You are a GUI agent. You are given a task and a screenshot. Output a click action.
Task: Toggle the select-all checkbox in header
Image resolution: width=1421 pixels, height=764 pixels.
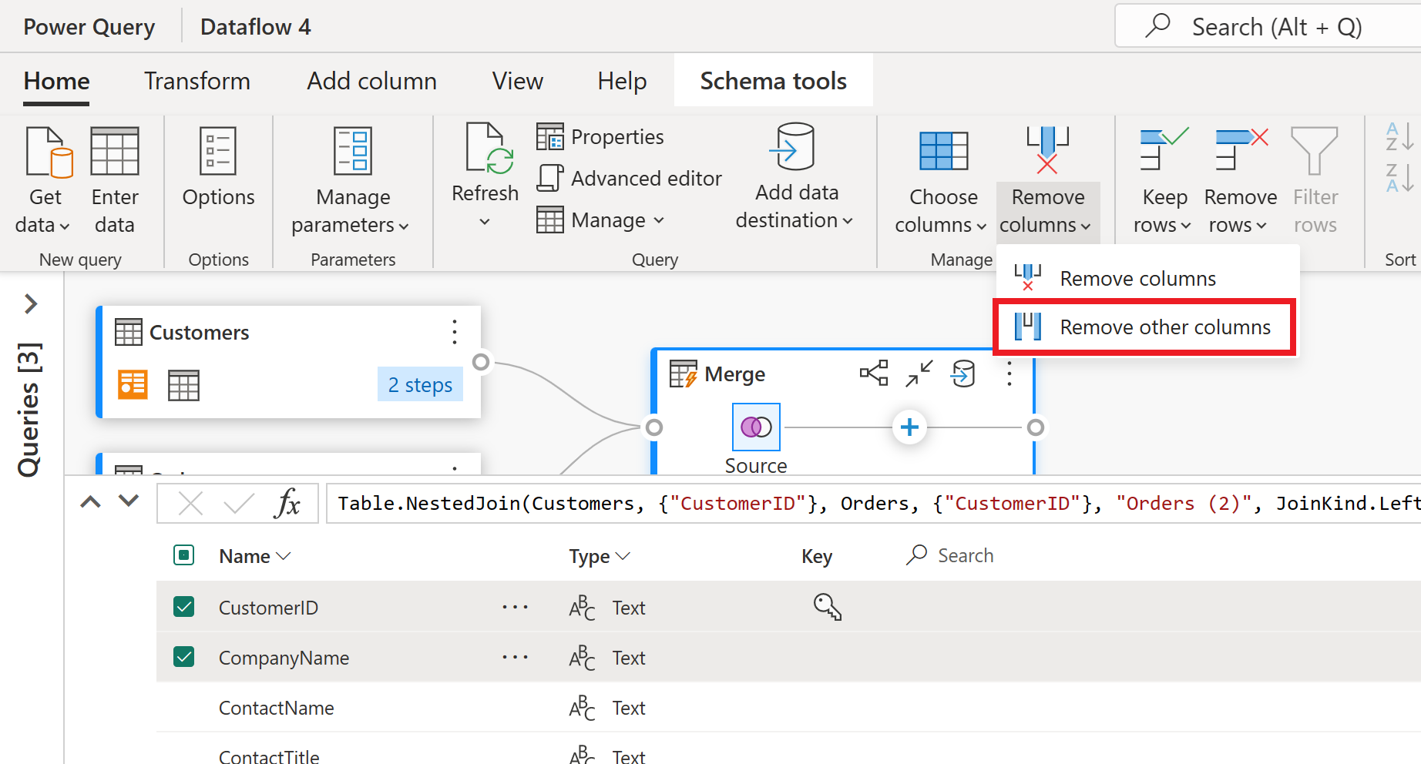[184, 555]
